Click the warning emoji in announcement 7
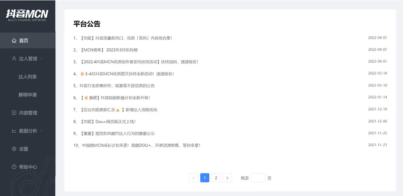Image resolution: width=403 pixels, height=196 pixels. tap(118, 110)
